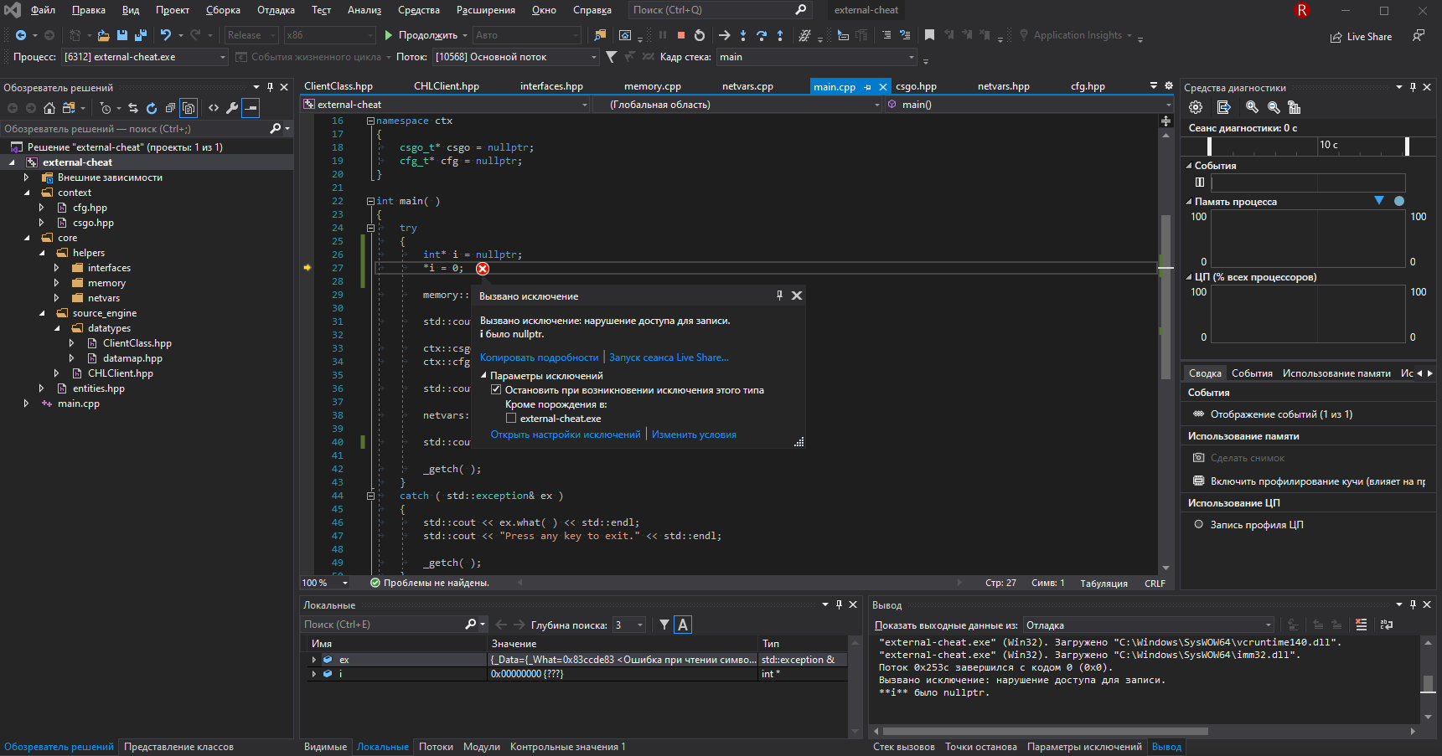Click the Output panel horizontal scrollbar
The image size is (1442, 756).
click(x=1044, y=731)
